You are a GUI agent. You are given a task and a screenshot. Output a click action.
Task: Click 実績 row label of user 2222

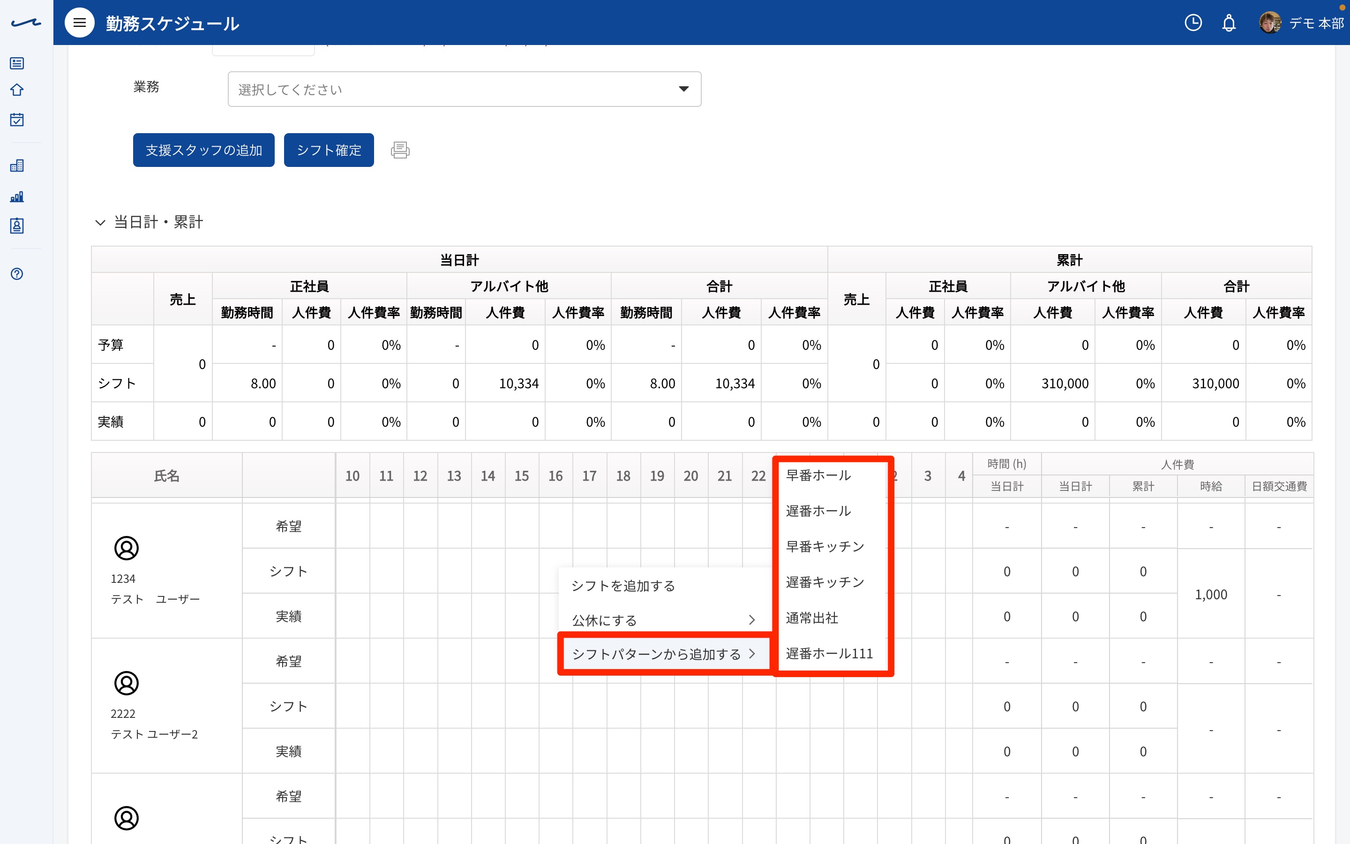[288, 751]
